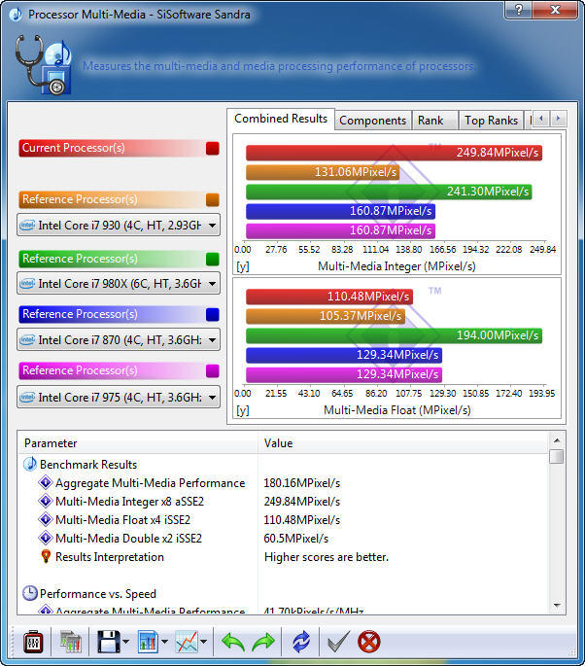Click the red 249.84MPixel/s integer bar
This screenshot has height=666, width=585.
tap(394, 153)
